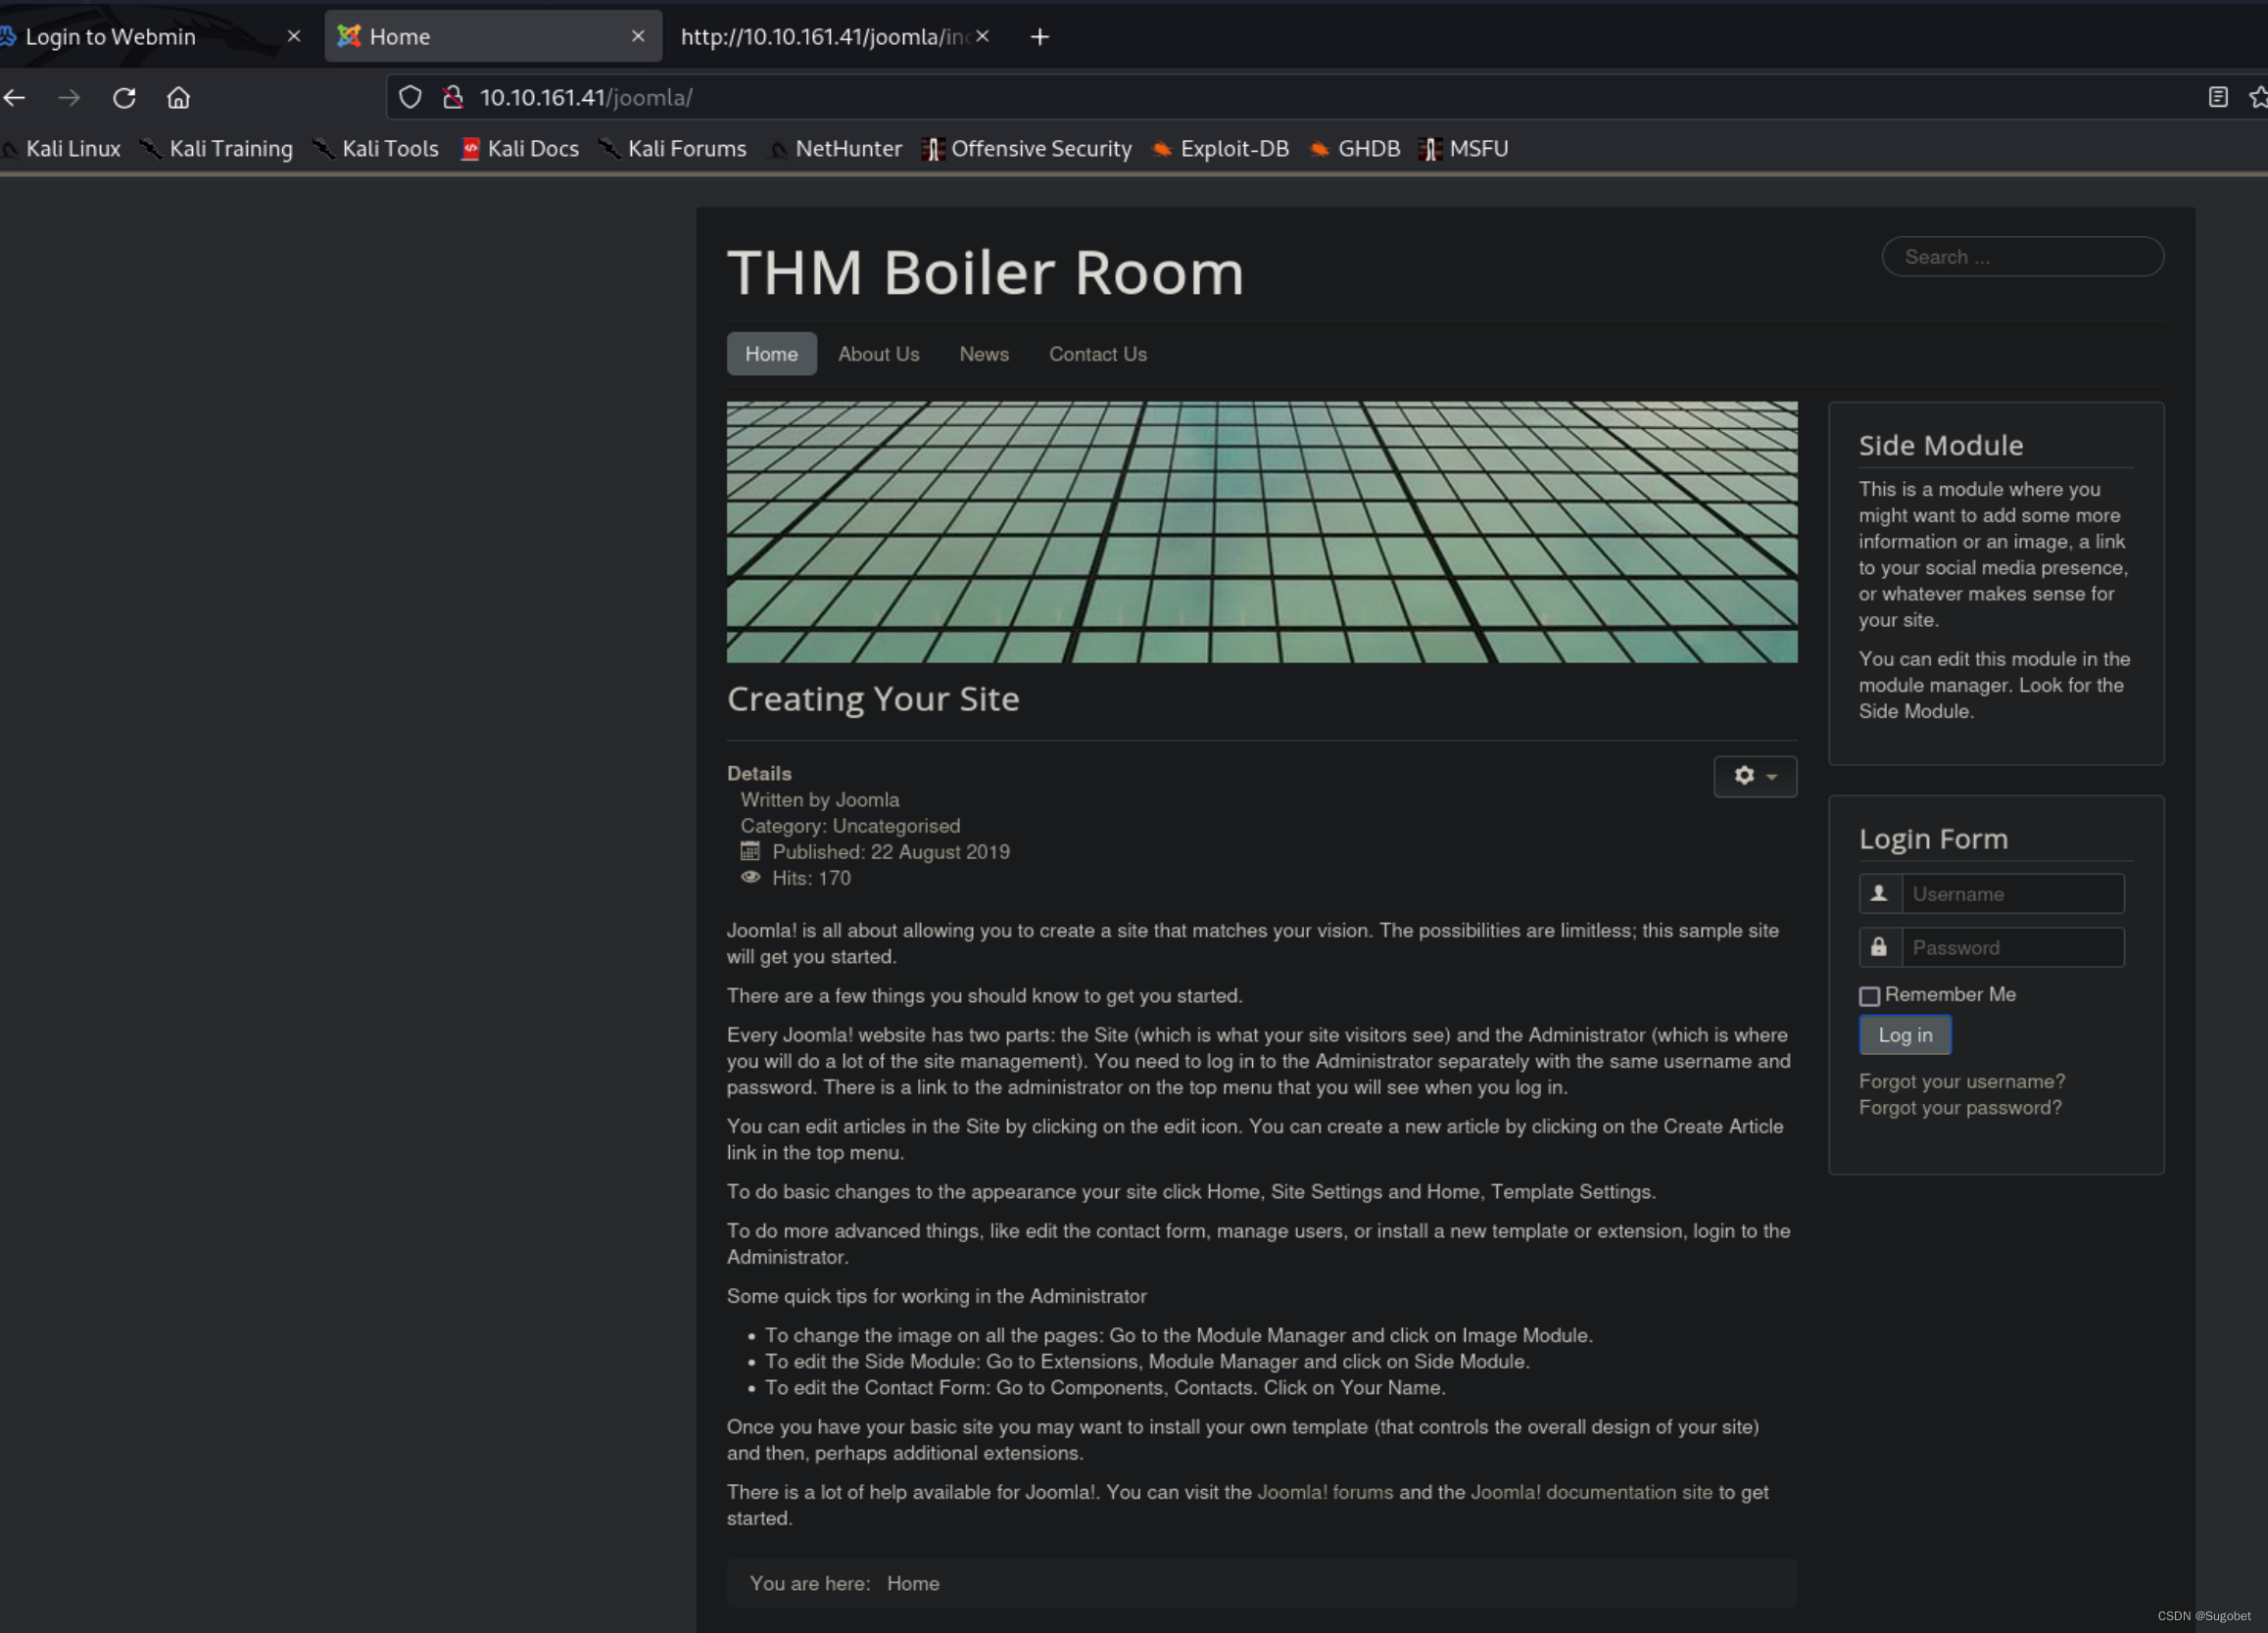This screenshot has width=2268, height=1633.
Task: Click the Search input field
Action: 2022,257
